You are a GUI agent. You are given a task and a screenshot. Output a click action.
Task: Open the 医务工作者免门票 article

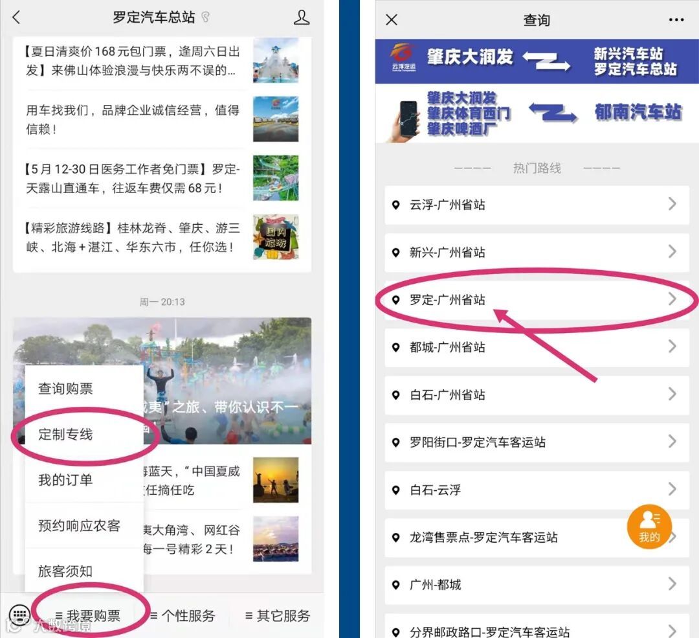[x=162, y=178]
